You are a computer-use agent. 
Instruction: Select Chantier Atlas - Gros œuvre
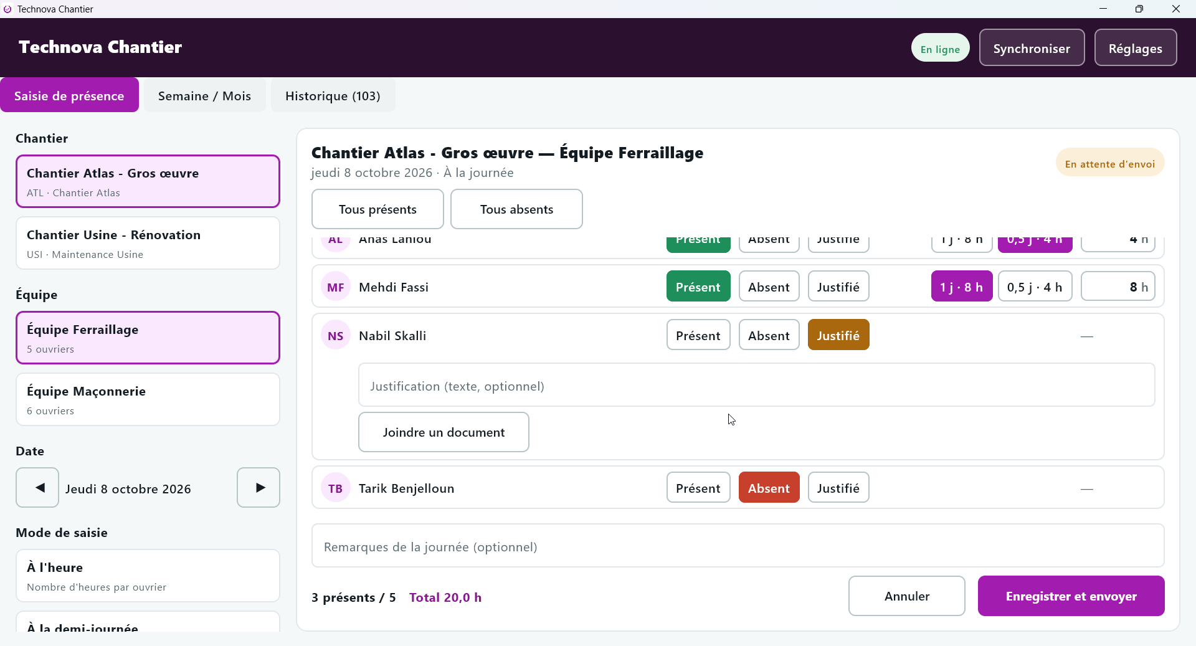[x=148, y=181]
